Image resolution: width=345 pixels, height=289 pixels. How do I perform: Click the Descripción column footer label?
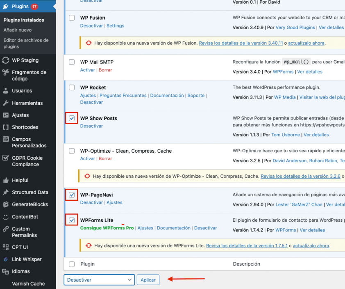click(246, 264)
